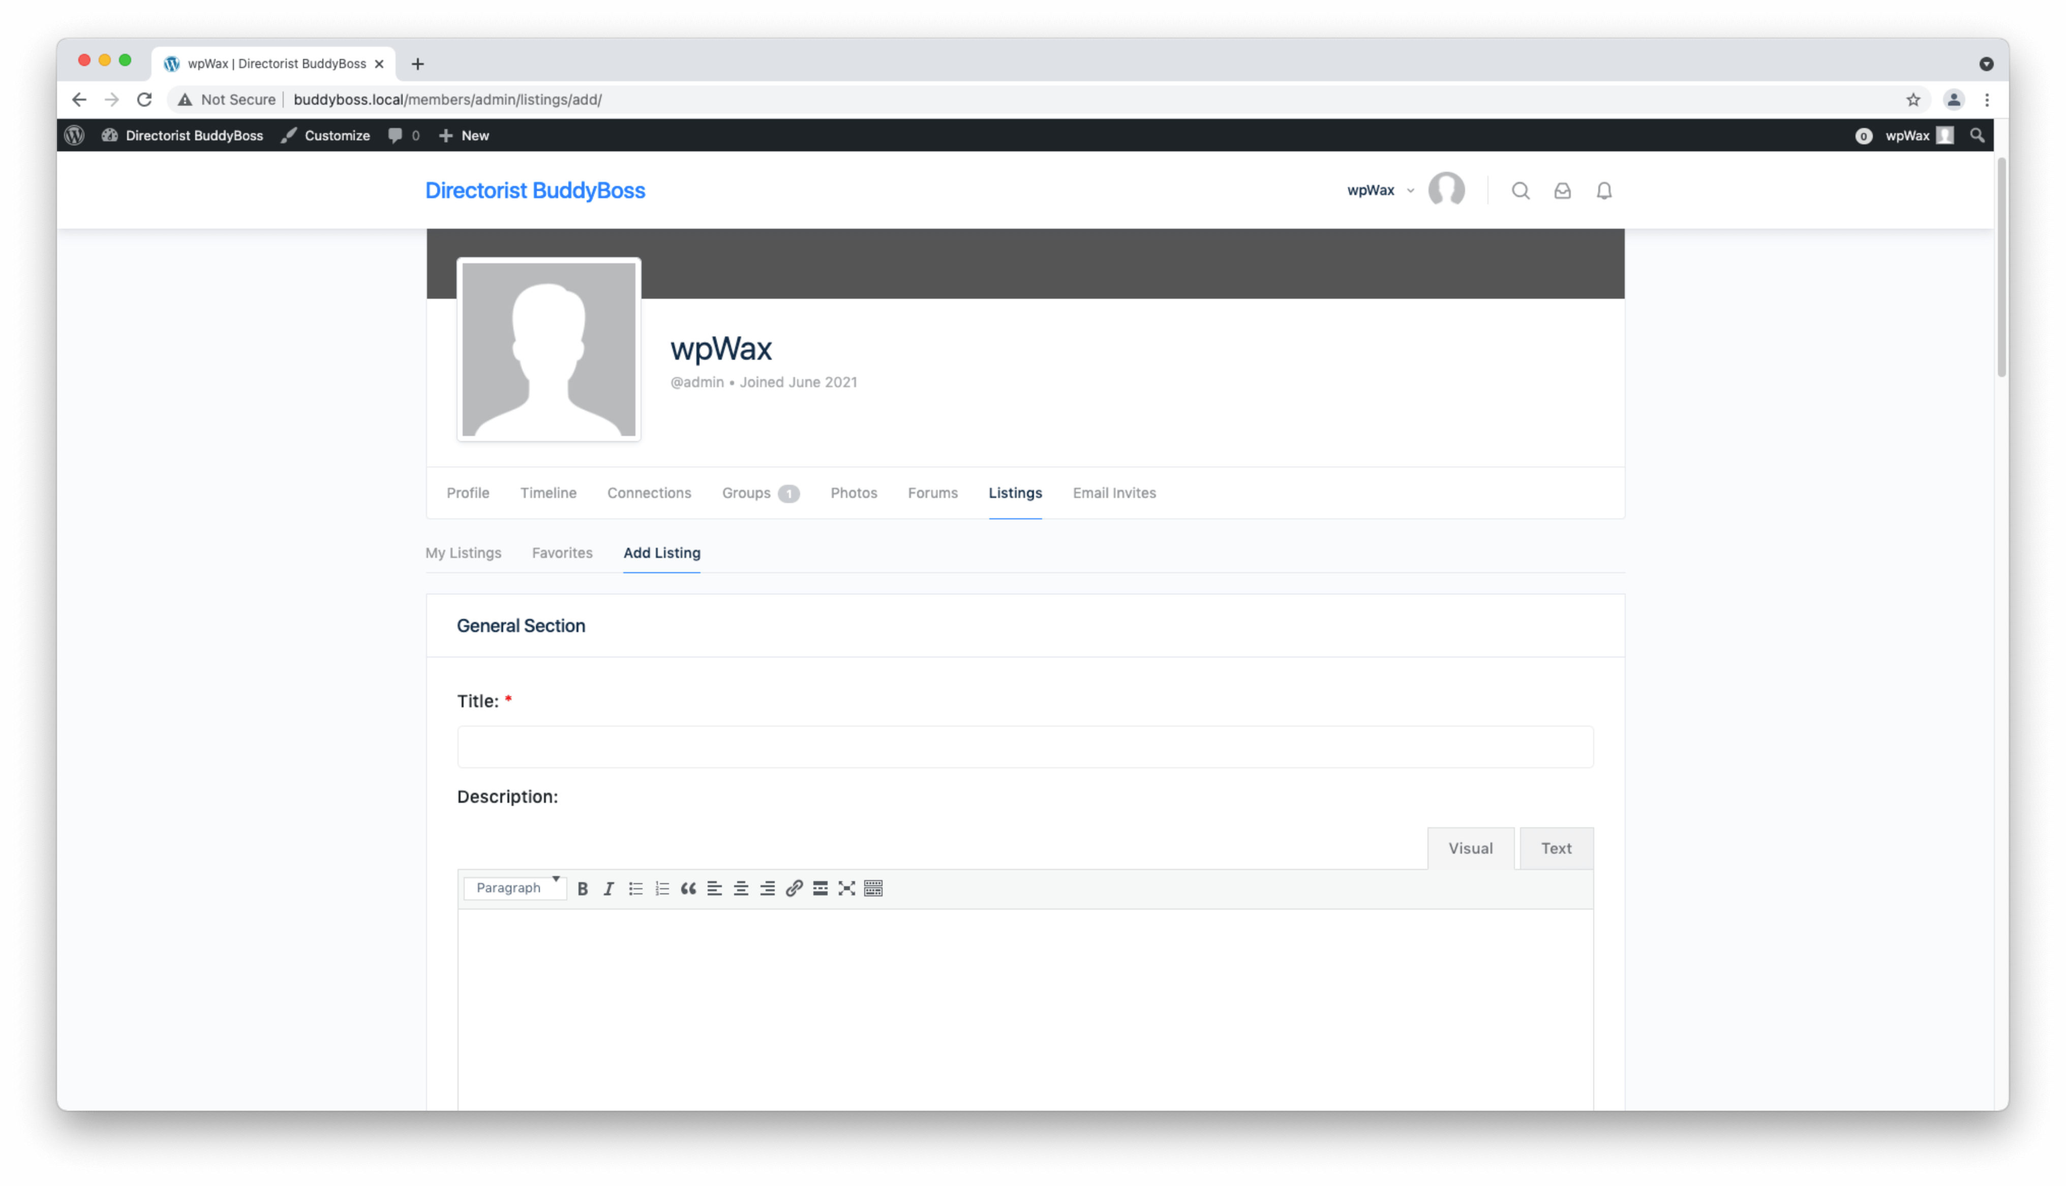Viewport: 2066px width, 1186px height.
Task: Switch to the Text editor tab
Action: click(x=1556, y=848)
